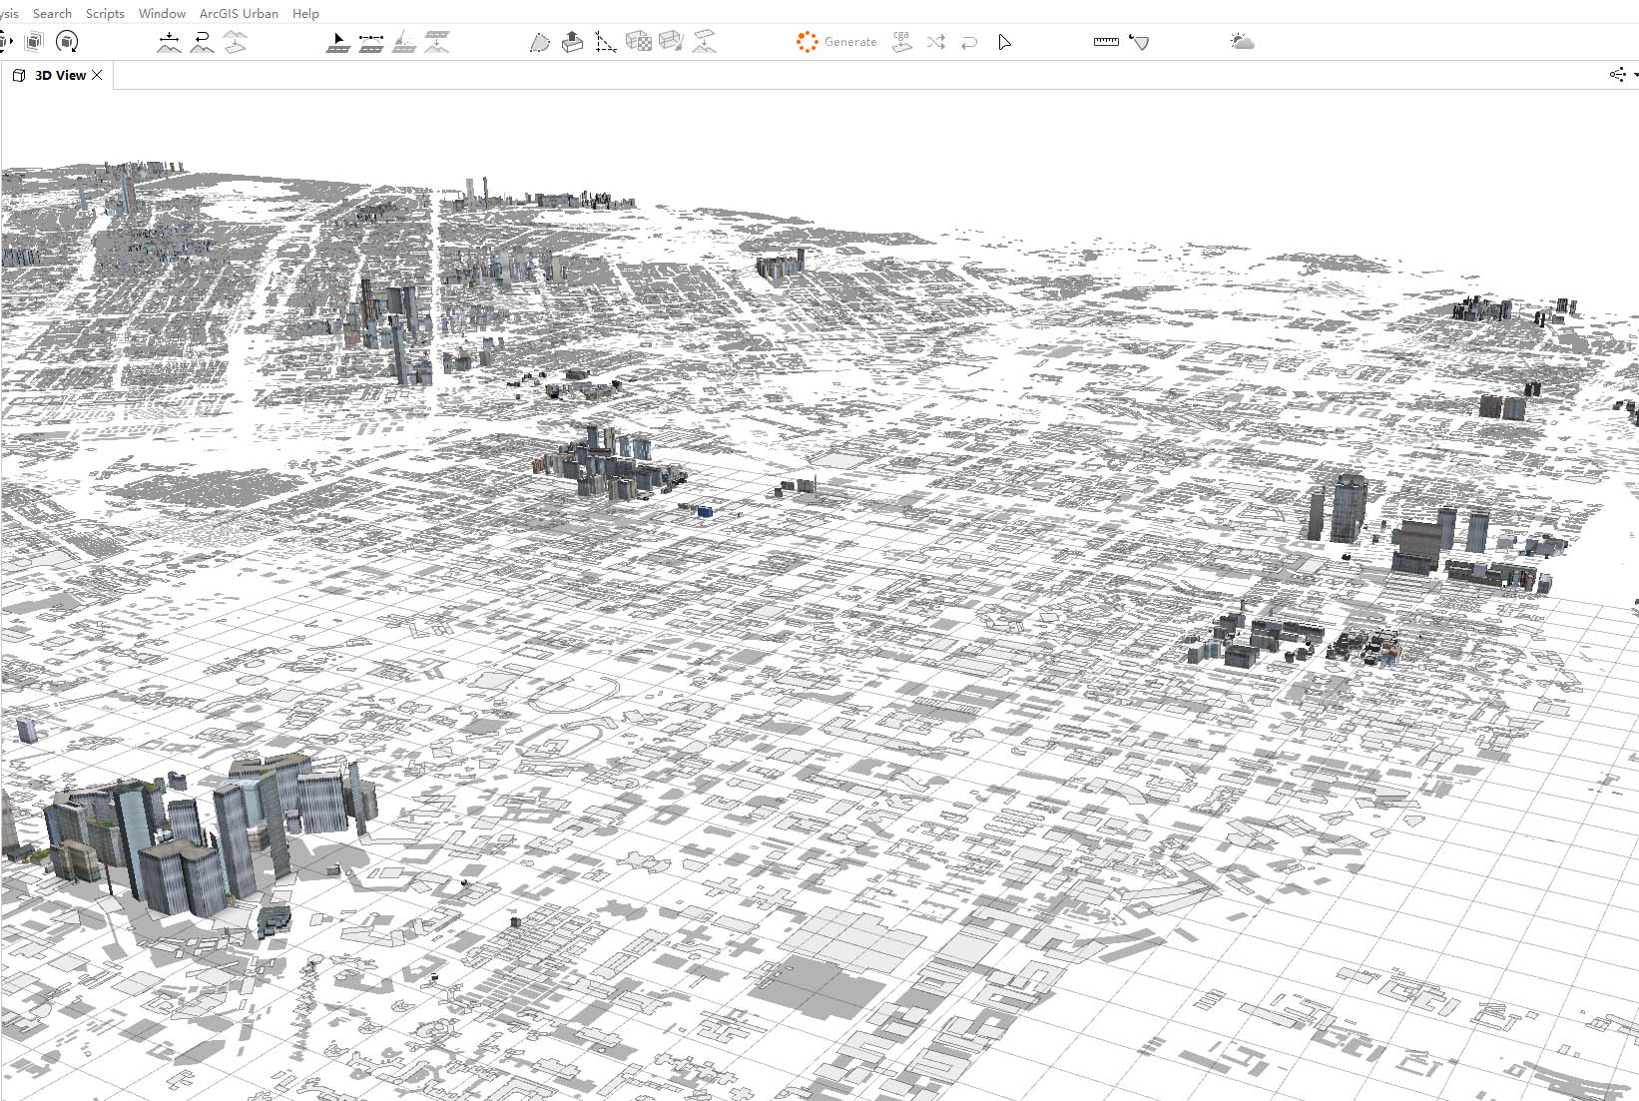Open the Scripts menu
1639x1101 pixels.
(x=105, y=13)
